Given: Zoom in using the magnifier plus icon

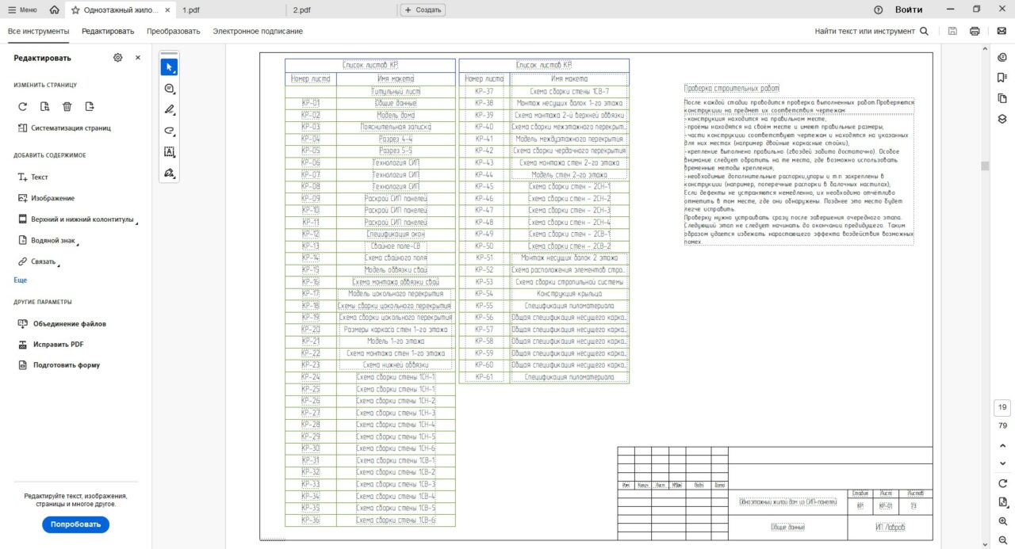Looking at the screenshot, I should 1002,520.
